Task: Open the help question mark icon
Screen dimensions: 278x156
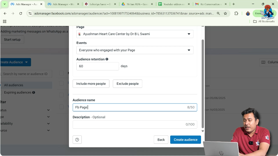Action: pyautogui.click(x=77, y=140)
